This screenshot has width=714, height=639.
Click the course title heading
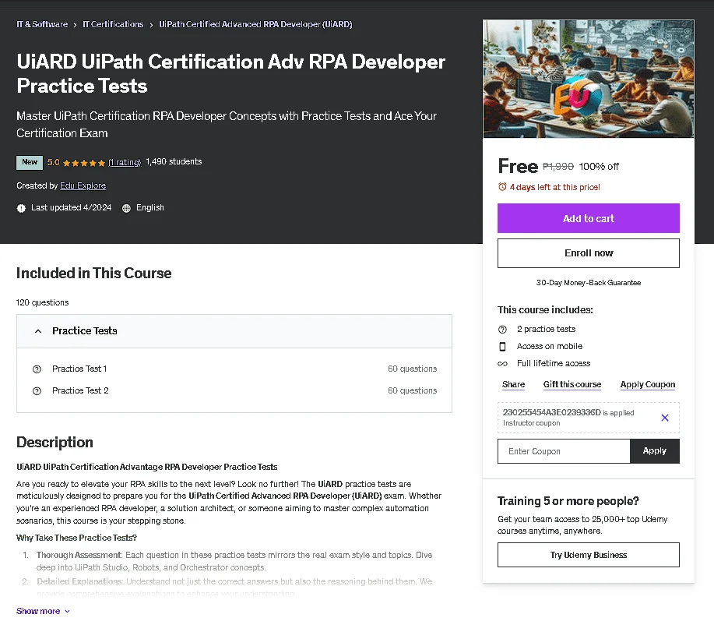231,74
